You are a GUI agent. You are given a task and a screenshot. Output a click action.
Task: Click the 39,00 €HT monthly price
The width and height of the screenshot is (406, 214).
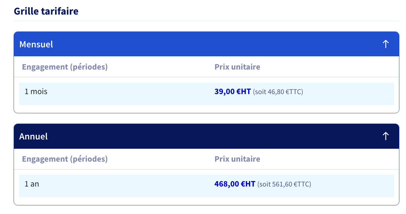tap(233, 92)
